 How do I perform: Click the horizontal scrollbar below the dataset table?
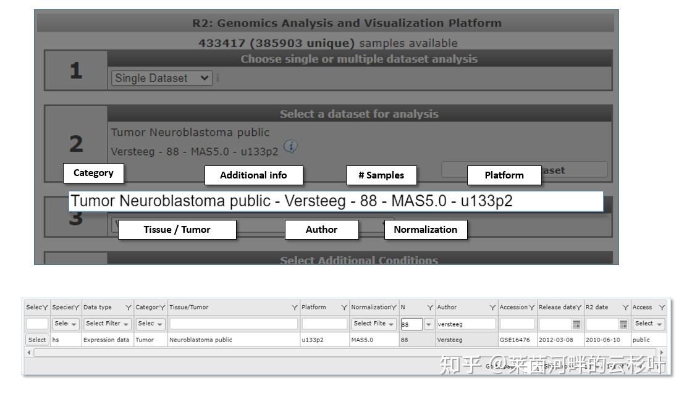pos(309,352)
